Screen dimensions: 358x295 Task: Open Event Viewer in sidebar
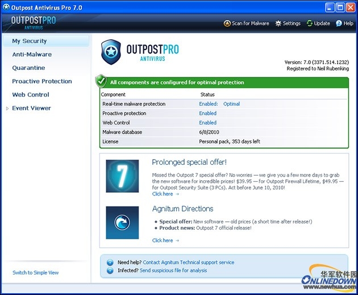click(x=31, y=108)
